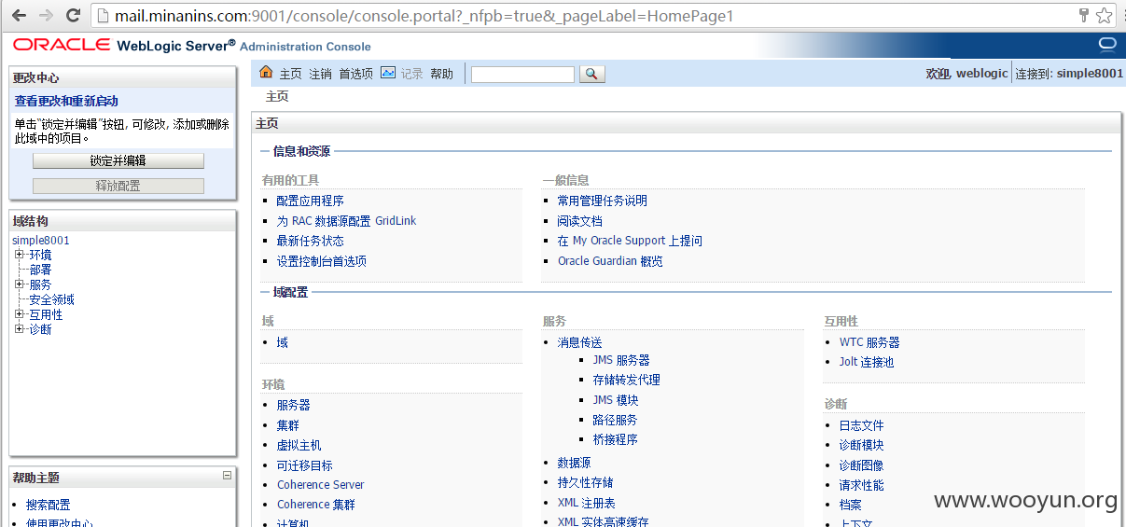Image resolution: width=1126 pixels, height=527 pixels.
Task: Click in the console search field
Action: [522, 74]
